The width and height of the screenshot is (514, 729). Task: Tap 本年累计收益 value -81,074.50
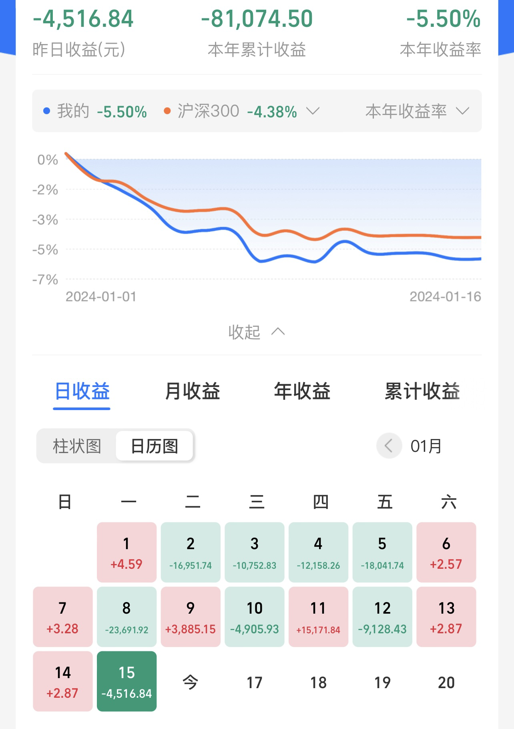pyautogui.click(x=257, y=19)
